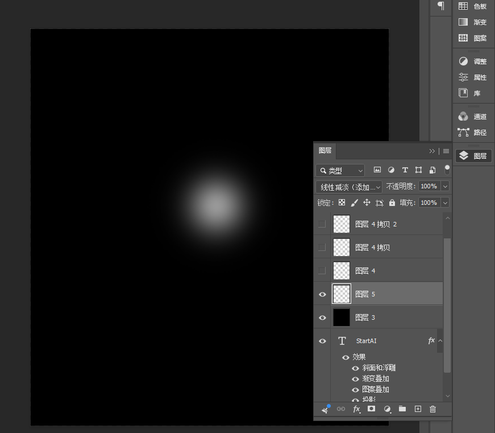The height and width of the screenshot is (433, 495).
Task: Filter layers by adjustment layer icon
Action: tap(391, 170)
